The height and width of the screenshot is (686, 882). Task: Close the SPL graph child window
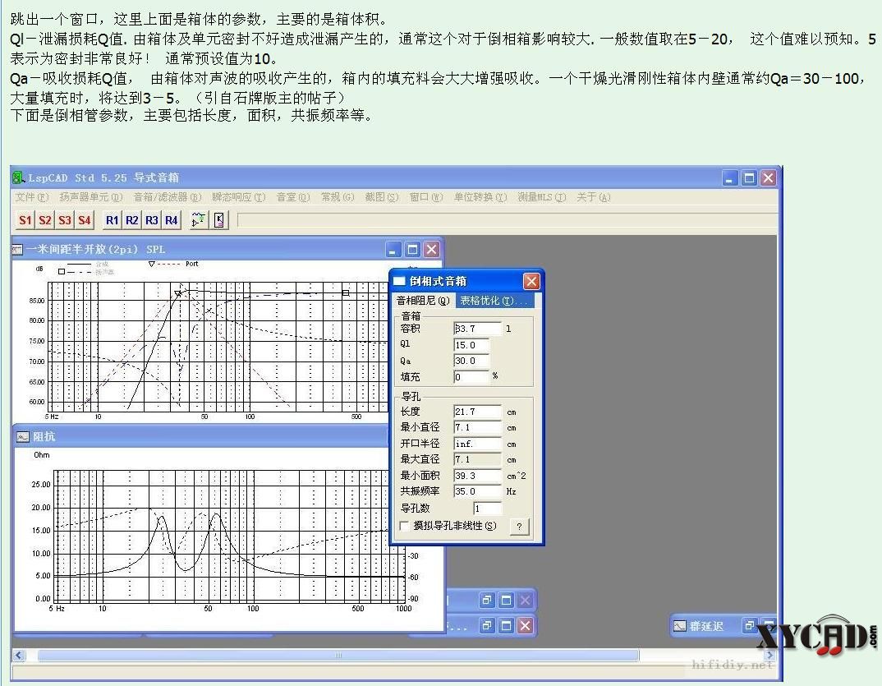tap(431, 249)
